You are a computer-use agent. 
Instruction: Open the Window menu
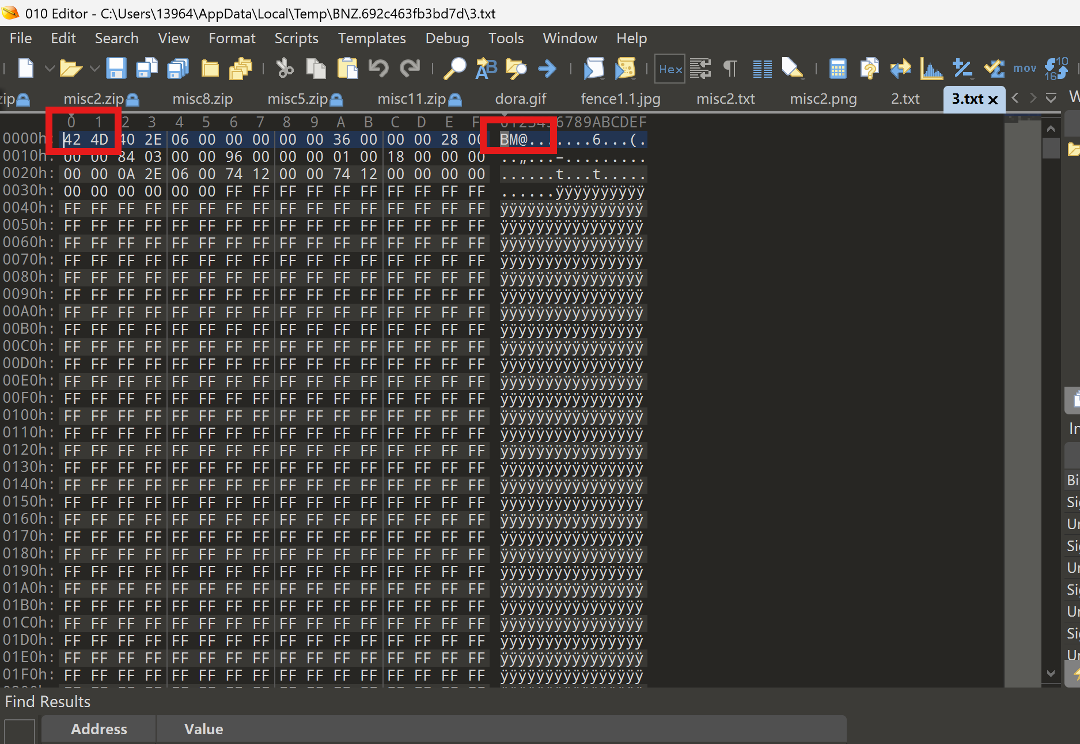click(x=570, y=39)
